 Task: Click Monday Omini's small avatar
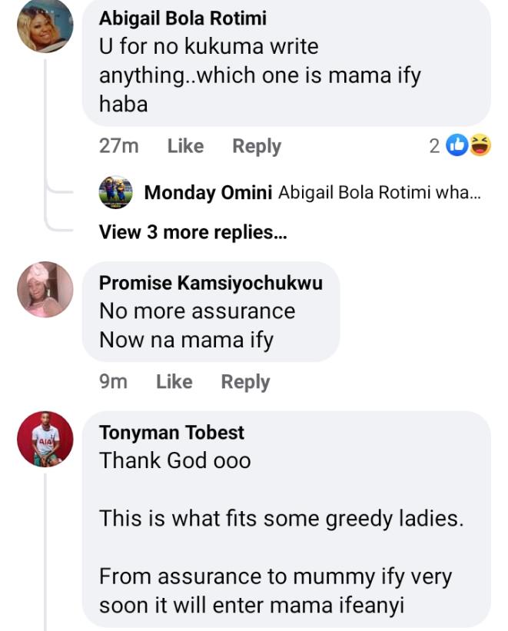point(116,193)
